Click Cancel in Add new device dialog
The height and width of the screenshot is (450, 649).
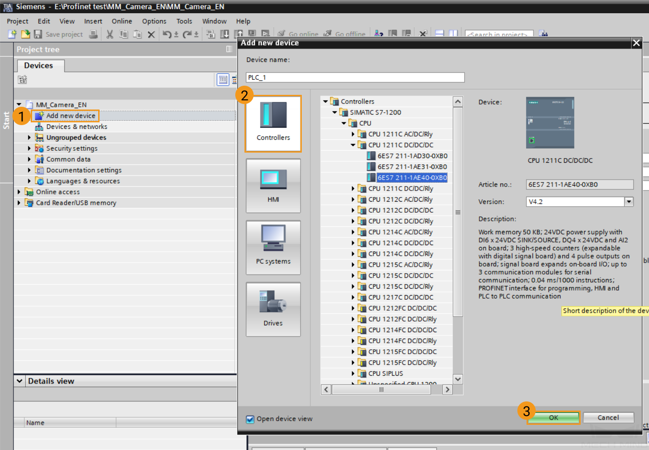point(608,417)
